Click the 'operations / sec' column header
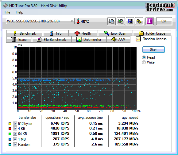 point(57,118)
